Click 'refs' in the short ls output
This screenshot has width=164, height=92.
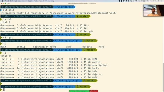click(101, 47)
